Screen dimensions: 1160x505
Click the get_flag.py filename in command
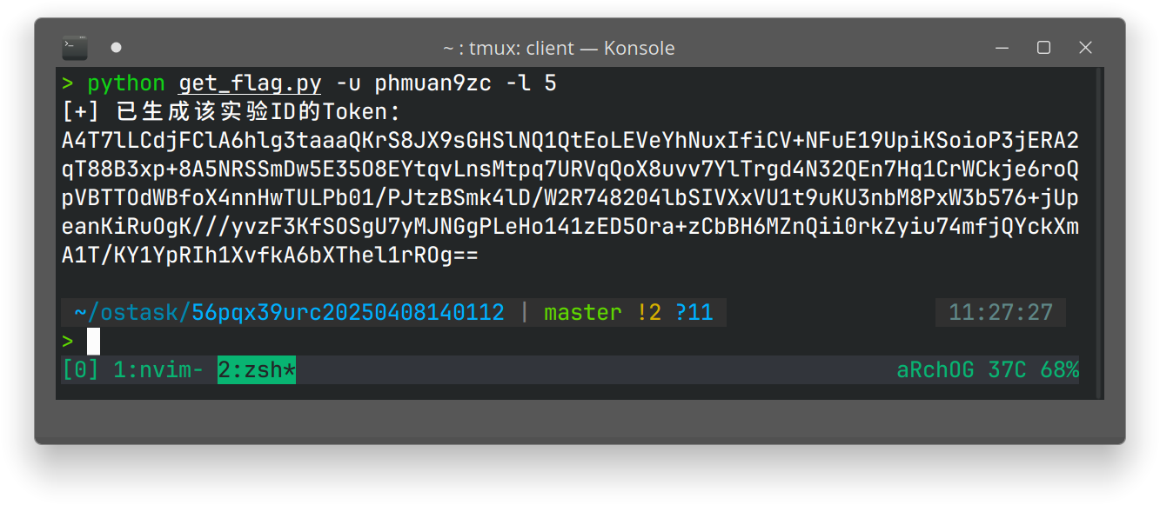click(x=250, y=83)
